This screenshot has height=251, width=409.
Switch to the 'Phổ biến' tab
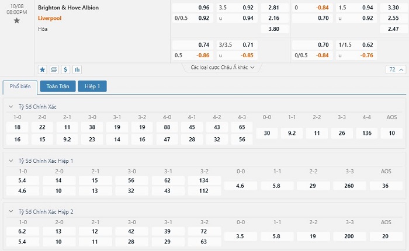coord(20,86)
